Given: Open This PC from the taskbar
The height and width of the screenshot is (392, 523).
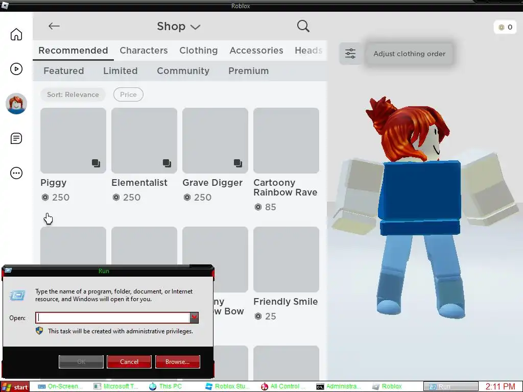Looking at the screenshot, I should click(166, 386).
